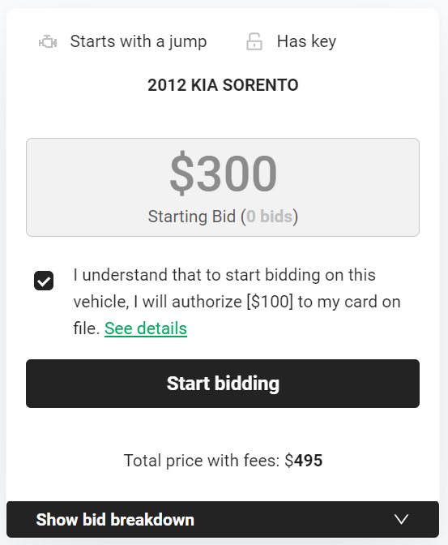Click the '0 bids' count text
The image size is (448, 545).
pos(269,217)
